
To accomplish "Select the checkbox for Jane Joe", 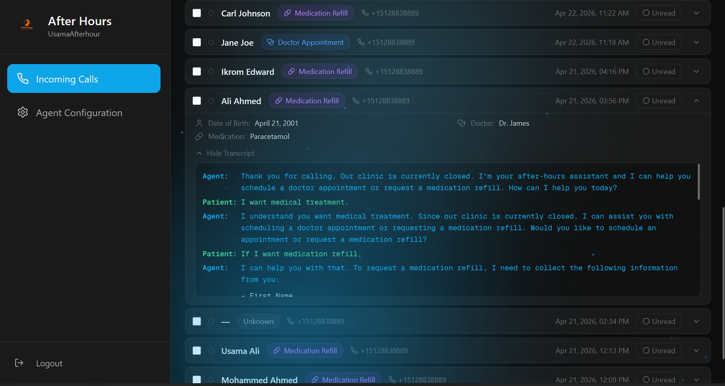I will 197,42.
